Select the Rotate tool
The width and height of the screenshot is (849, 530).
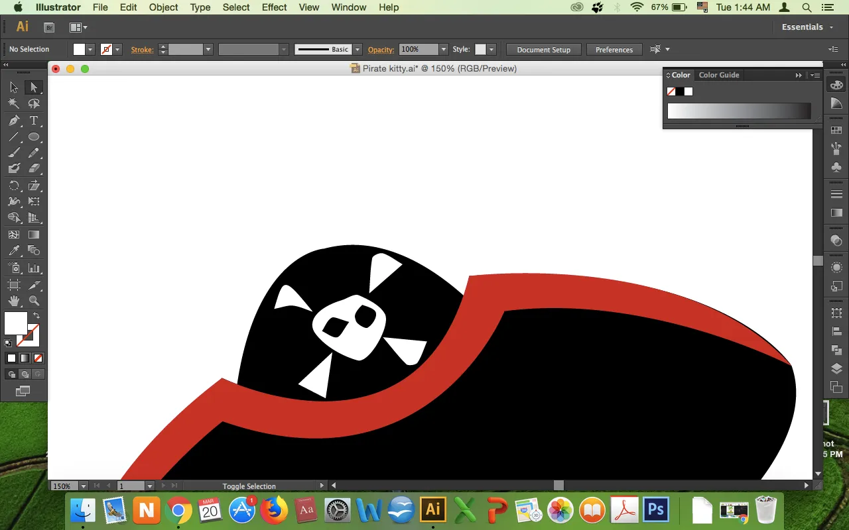point(14,185)
